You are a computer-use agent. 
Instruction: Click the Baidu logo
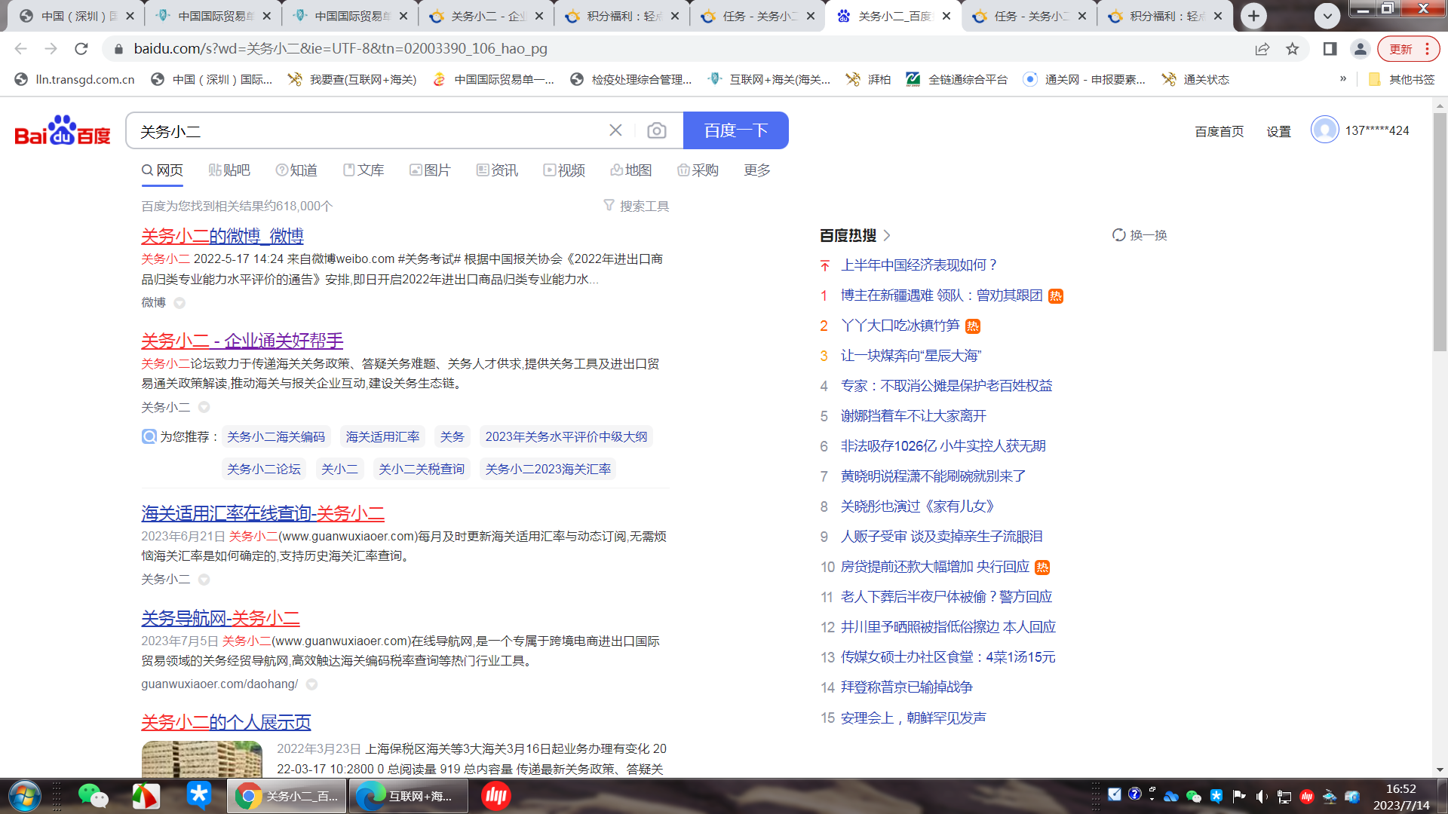coord(63,130)
